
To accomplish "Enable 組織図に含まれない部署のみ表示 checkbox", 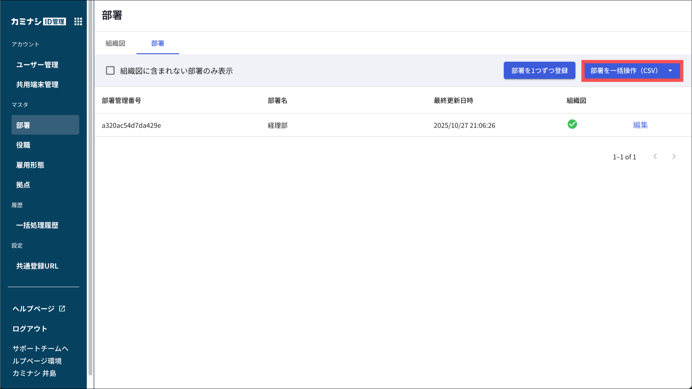I will coord(110,71).
